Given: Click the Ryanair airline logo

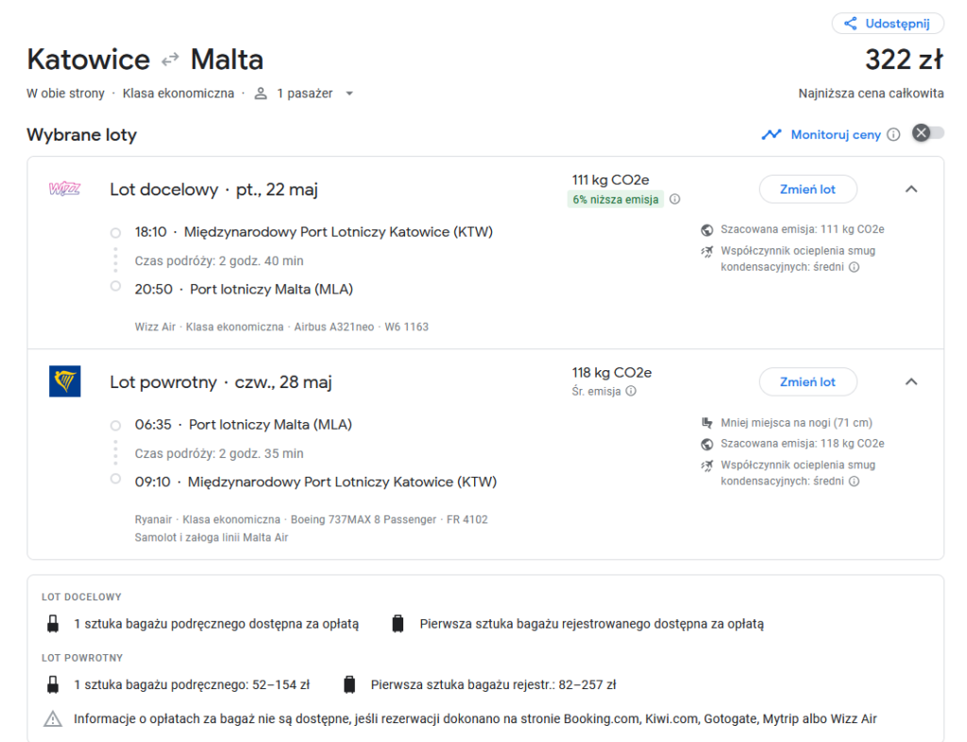Looking at the screenshot, I should 64,381.
